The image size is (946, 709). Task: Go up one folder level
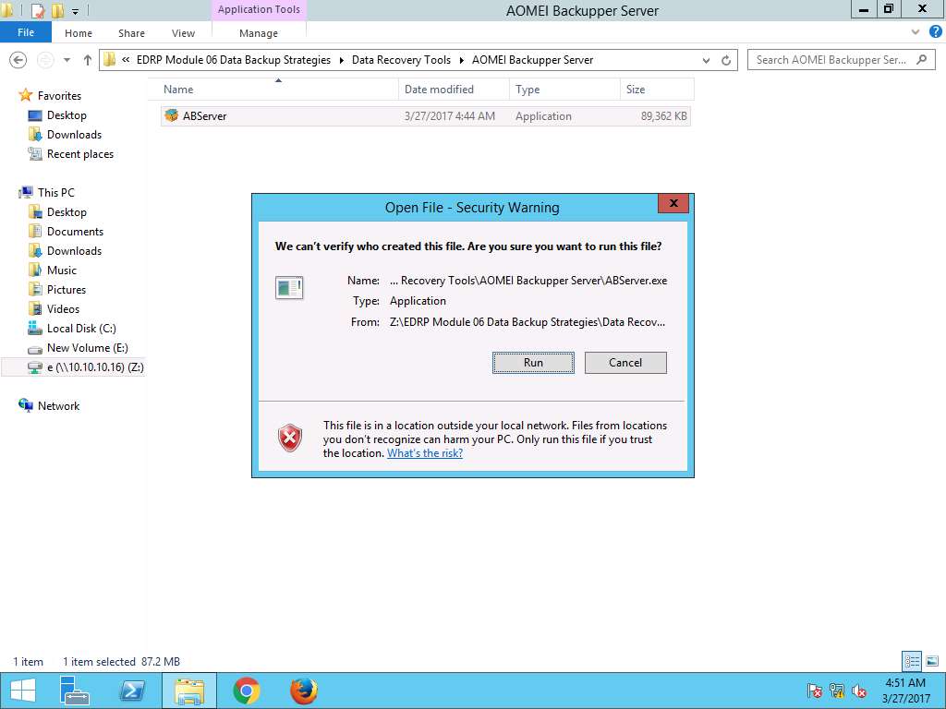(88, 60)
